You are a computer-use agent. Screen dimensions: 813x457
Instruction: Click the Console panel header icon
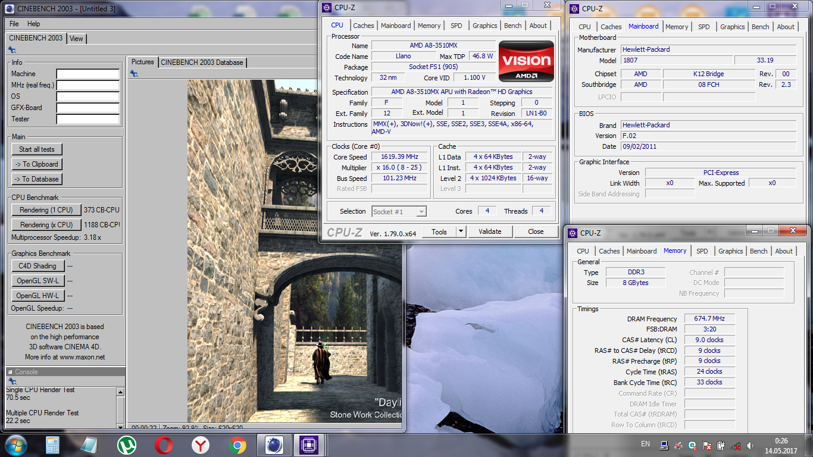coord(10,372)
